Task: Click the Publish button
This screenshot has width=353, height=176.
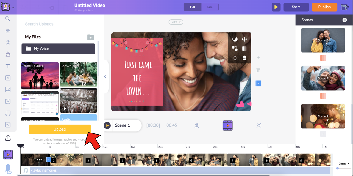Action: (324, 7)
